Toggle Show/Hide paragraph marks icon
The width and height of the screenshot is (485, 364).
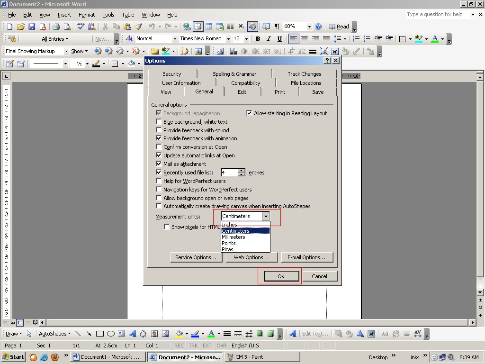(277, 27)
